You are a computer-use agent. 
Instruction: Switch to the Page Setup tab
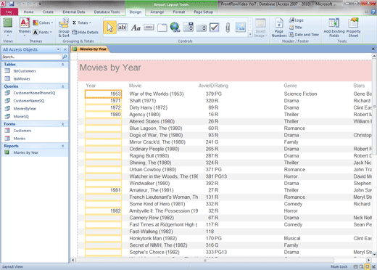203,12
